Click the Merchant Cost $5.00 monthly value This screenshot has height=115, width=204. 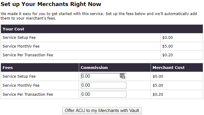pyautogui.click(x=158, y=85)
